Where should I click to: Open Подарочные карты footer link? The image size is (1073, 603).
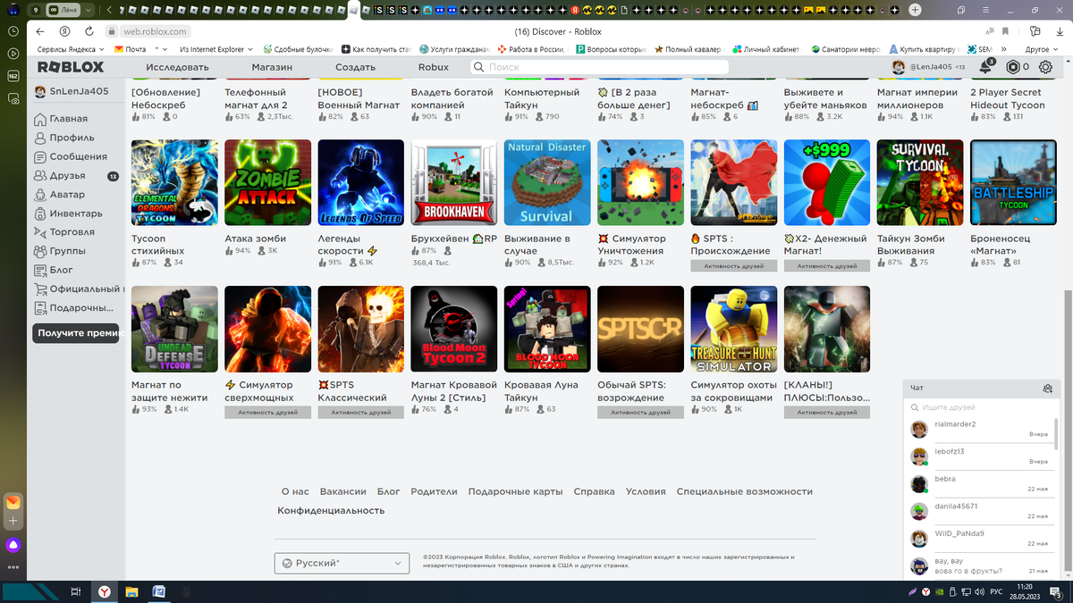click(515, 491)
